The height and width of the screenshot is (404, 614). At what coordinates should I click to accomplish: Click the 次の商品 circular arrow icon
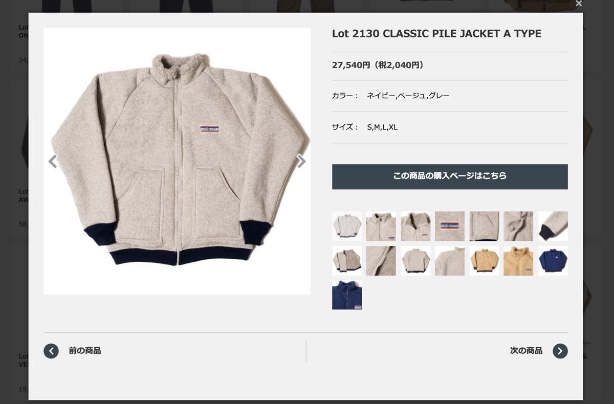pyautogui.click(x=560, y=351)
